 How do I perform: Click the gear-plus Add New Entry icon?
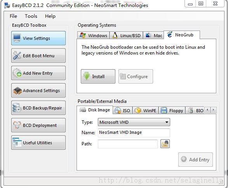(x=17, y=73)
